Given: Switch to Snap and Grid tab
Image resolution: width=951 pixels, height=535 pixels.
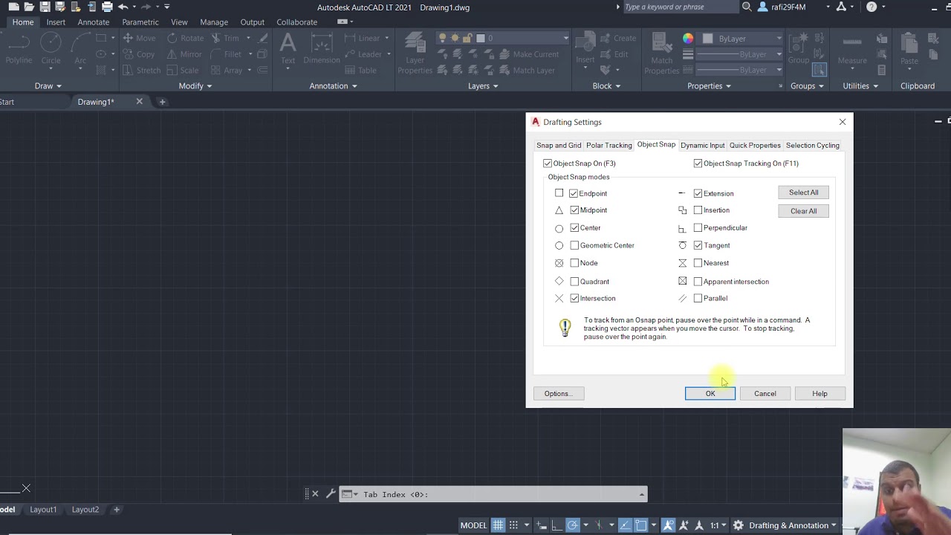Looking at the screenshot, I should pos(559,146).
